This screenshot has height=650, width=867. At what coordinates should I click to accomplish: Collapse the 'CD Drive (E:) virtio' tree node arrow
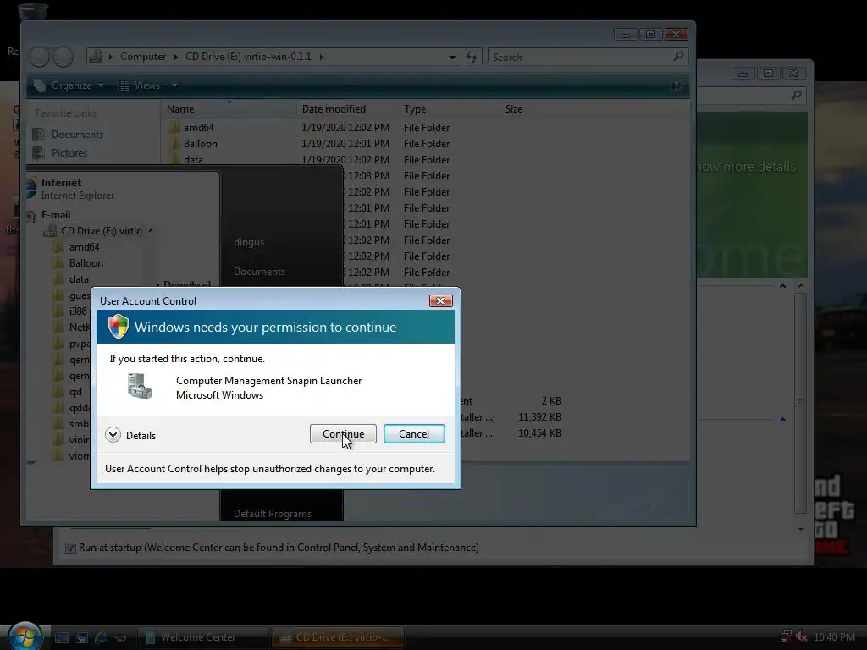(151, 230)
